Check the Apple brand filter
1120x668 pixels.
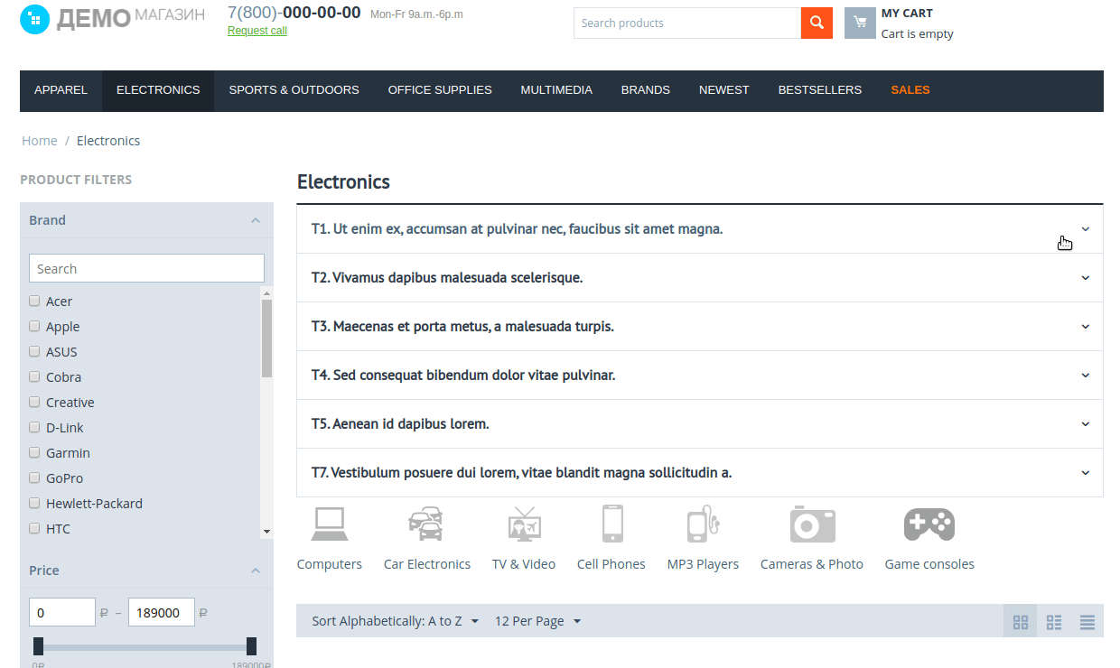tap(33, 326)
